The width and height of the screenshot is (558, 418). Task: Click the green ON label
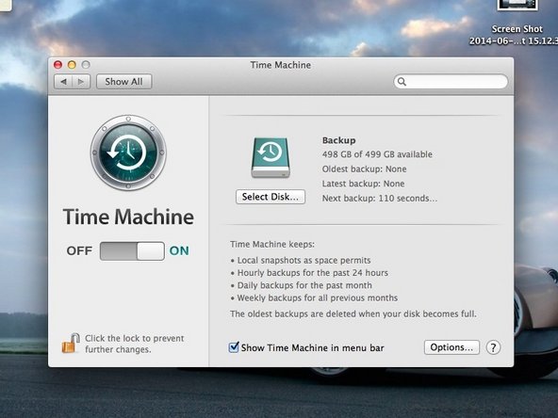[x=179, y=251]
